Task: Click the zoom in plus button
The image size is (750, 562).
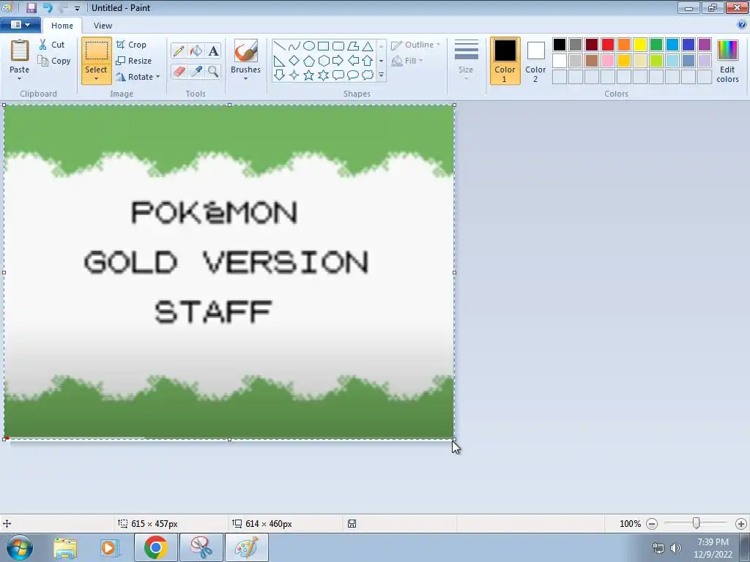Action: click(741, 524)
